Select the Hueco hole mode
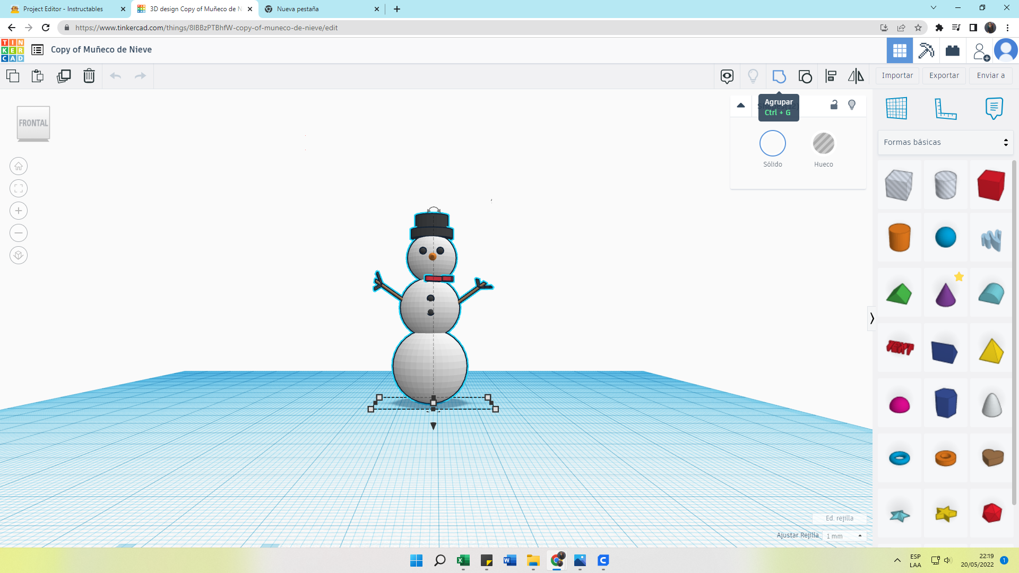The image size is (1019, 573). point(823,144)
